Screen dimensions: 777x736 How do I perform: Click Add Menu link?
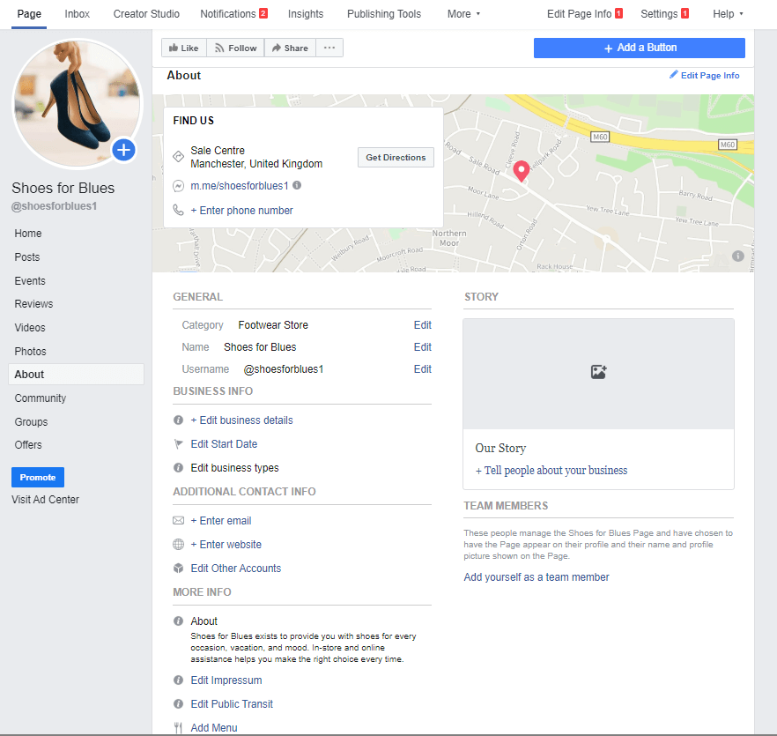click(x=214, y=727)
